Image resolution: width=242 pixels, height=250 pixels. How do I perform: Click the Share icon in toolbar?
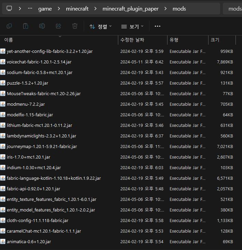click(x=58, y=26)
